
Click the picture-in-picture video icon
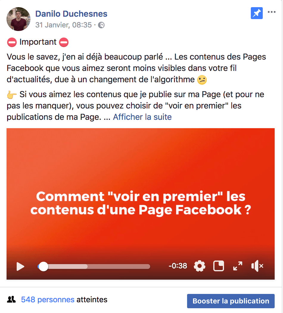pos(219,266)
